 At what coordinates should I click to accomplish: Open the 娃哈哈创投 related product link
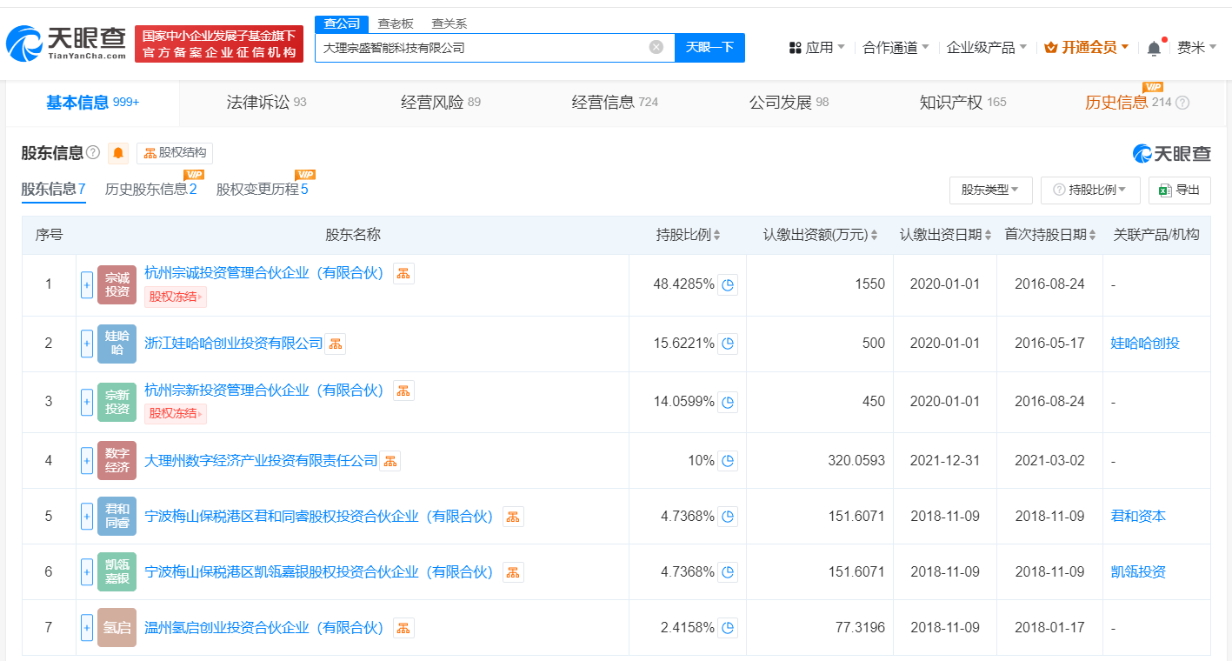coord(1145,344)
